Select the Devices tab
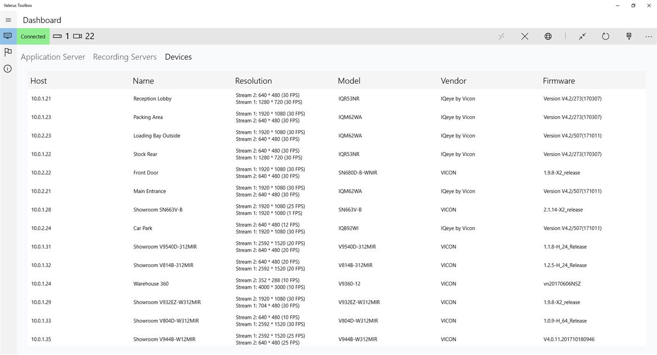 (x=178, y=56)
